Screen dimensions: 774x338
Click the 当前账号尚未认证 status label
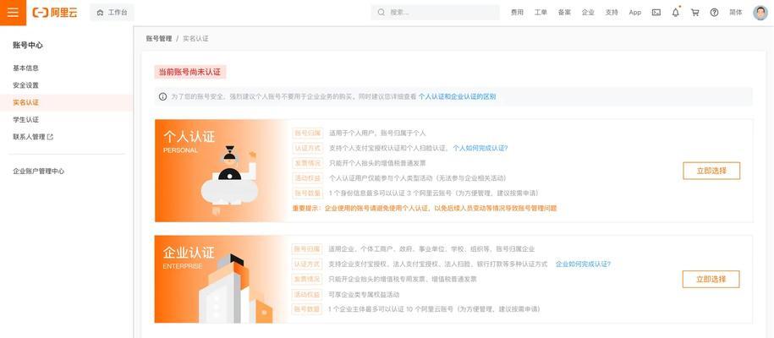(x=190, y=72)
